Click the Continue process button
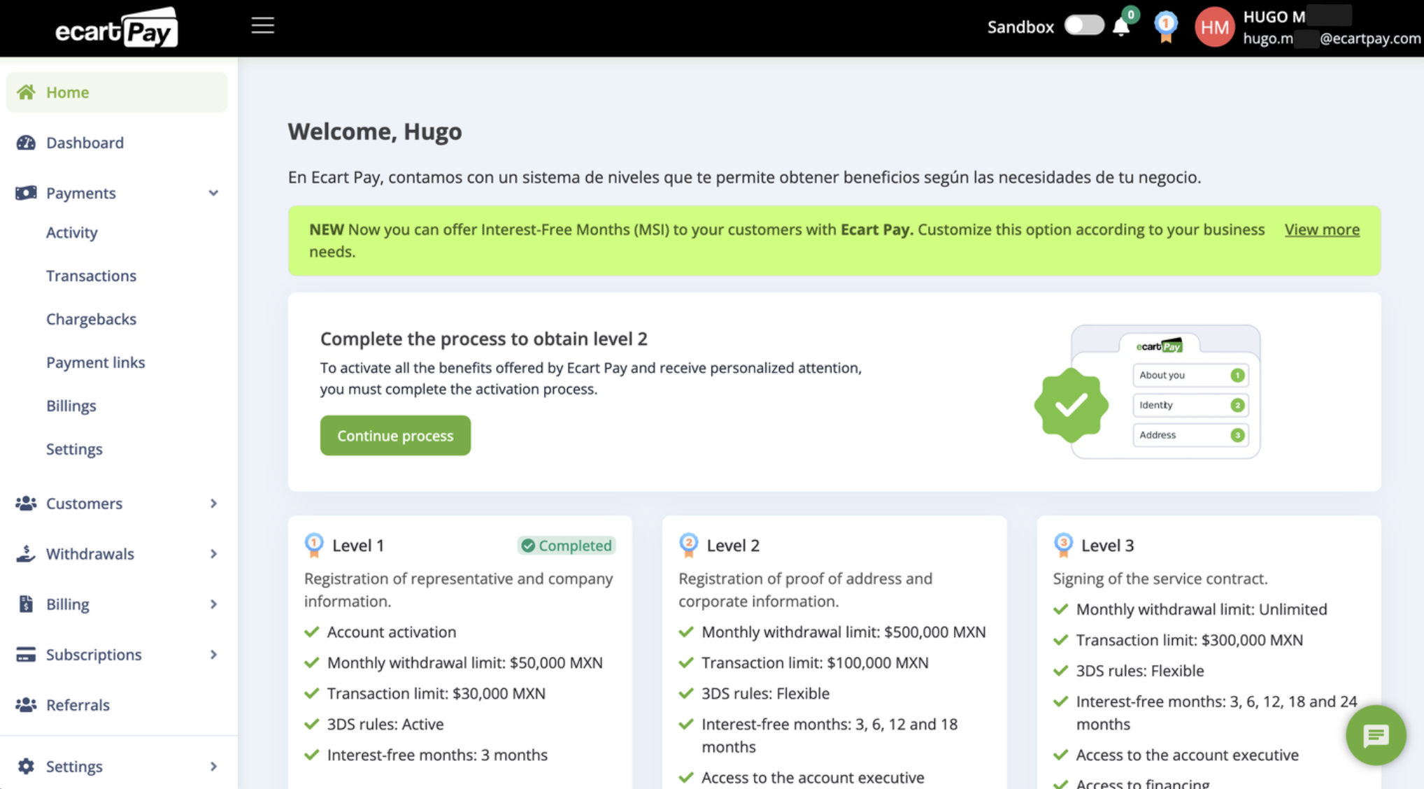Image resolution: width=1424 pixels, height=789 pixels. click(395, 436)
